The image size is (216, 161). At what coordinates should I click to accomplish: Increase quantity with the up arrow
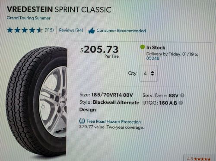point(152,72)
